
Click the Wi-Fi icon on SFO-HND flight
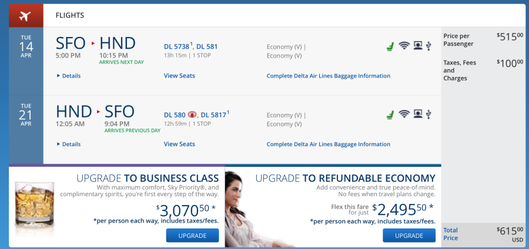(404, 45)
